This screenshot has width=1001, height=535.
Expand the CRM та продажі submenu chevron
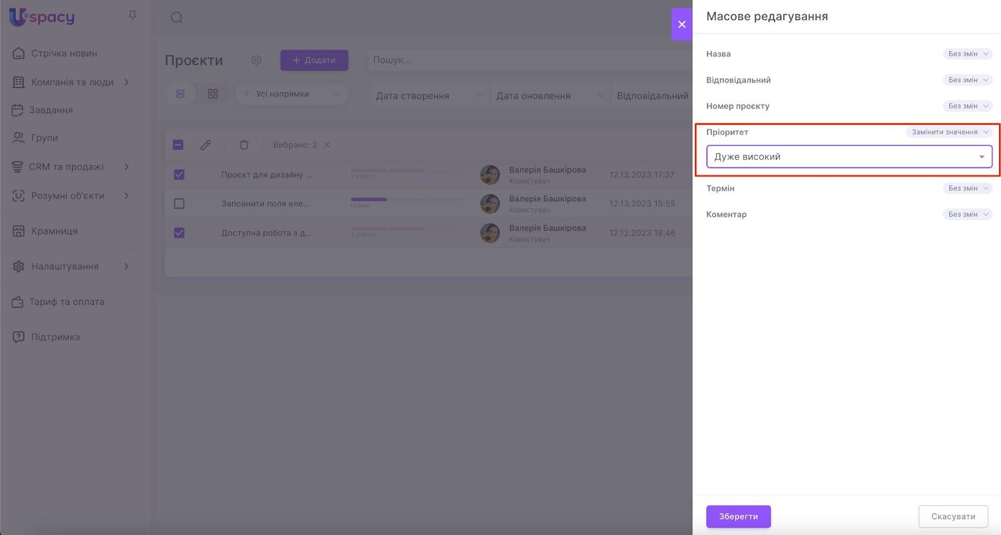pos(126,167)
